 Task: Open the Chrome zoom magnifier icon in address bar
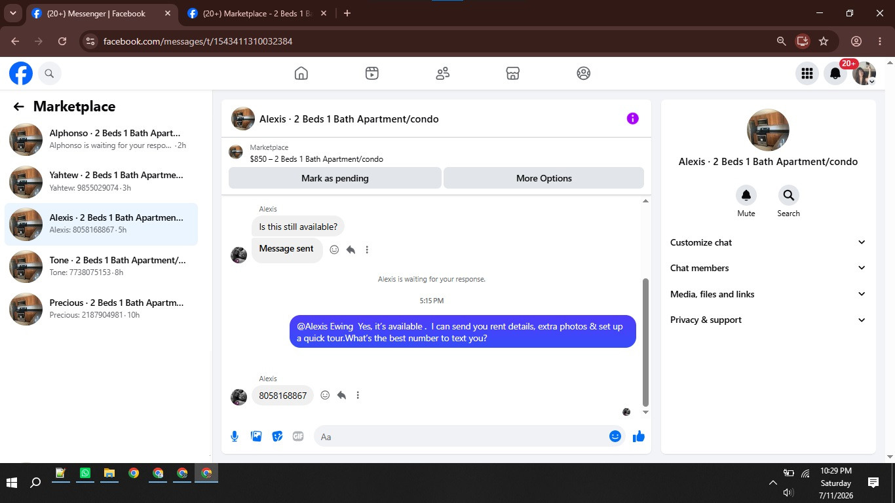pyautogui.click(x=781, y=41)
